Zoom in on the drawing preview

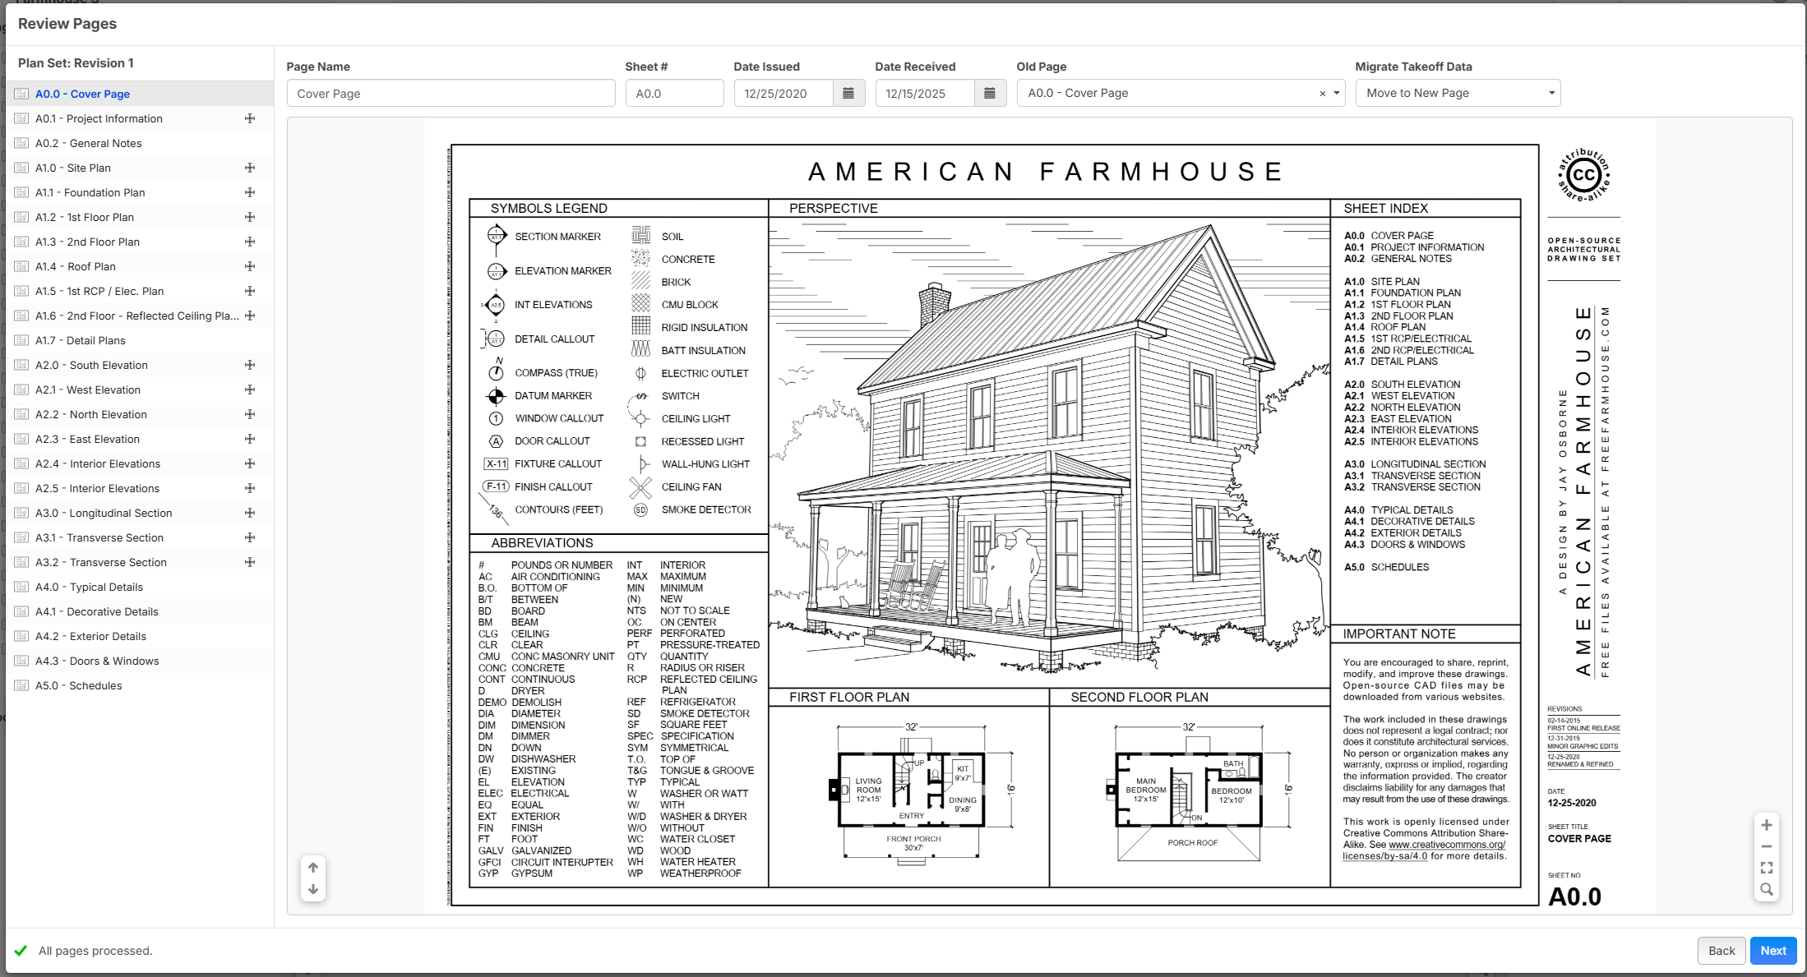click(x=1766, y=825)
